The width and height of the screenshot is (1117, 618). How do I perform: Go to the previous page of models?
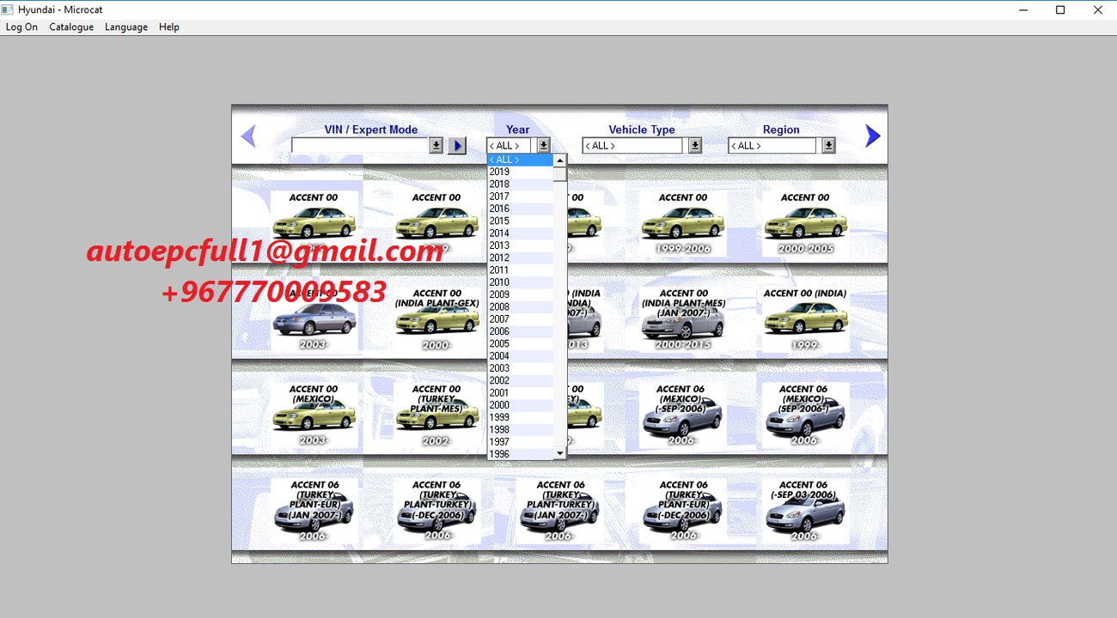(248, 136)
